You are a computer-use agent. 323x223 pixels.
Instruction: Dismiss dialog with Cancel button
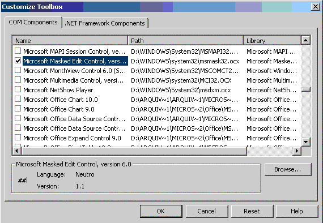coord(207,211)
